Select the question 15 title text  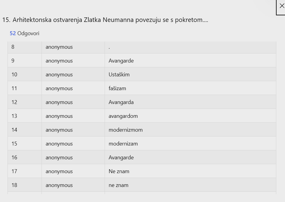[105, 20]
